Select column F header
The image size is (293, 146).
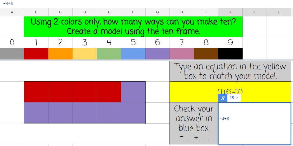[x=133, y=12]
